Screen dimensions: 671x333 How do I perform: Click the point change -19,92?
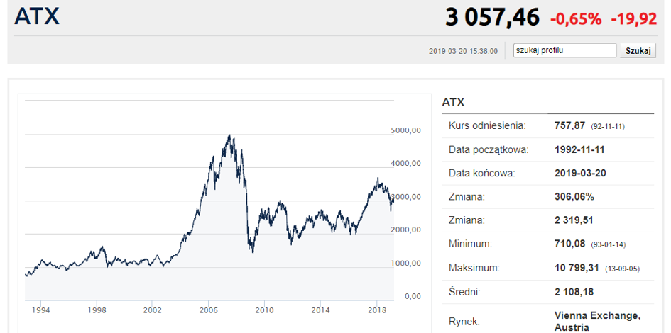(x=634, y=19)
